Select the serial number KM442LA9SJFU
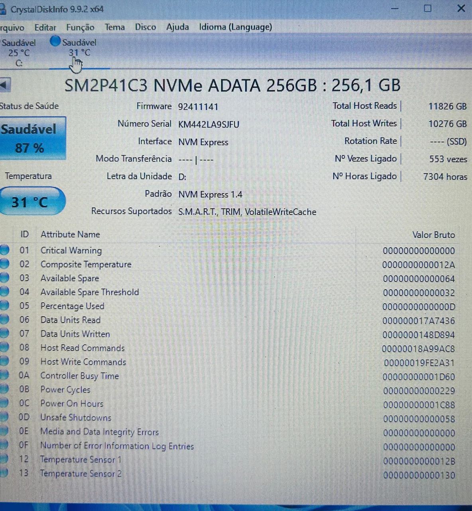 (208, 124)
